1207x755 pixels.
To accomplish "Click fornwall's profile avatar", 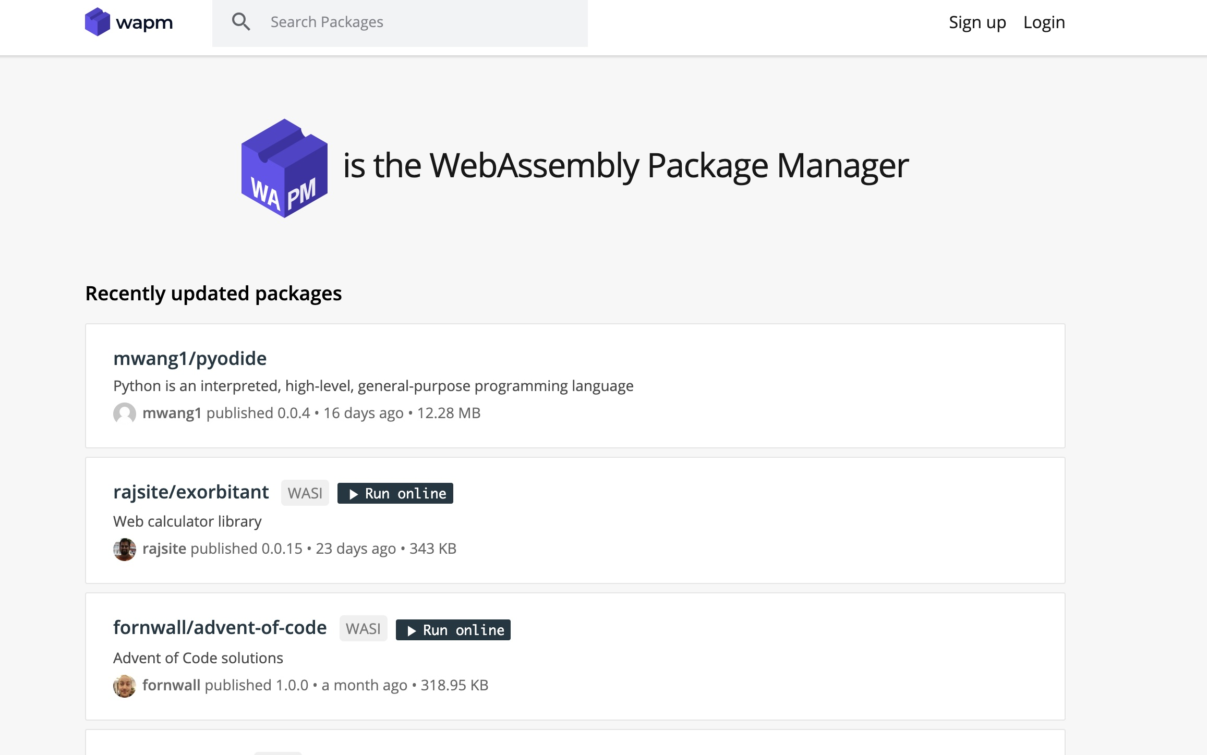I will click(x=124, y=686).
